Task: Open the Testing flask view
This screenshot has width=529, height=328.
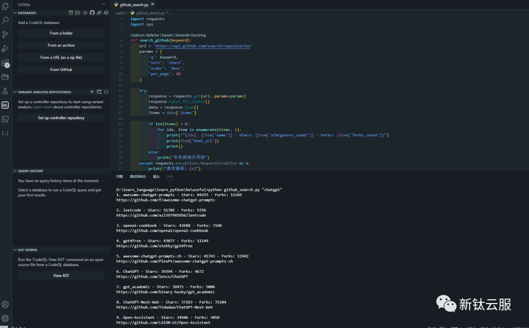Action: coord(5,91)
